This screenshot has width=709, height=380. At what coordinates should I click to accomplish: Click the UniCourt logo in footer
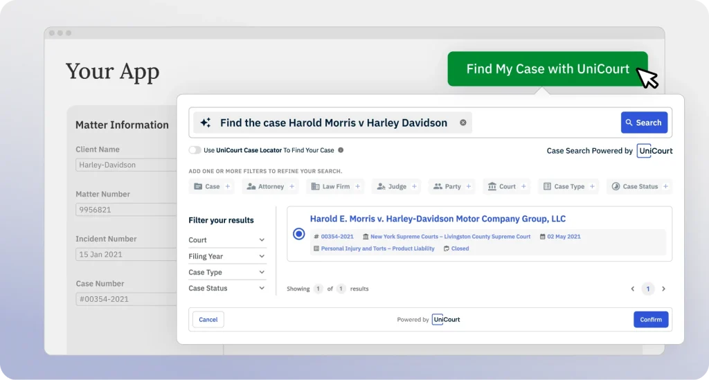(446, 320)
